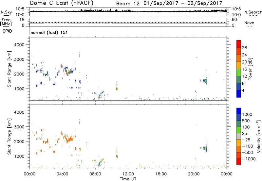This screenshot has width=262, height=181.
Task: Click the red top segment of the Power colorbar
Action: pyautogui.click(x=239, y=44)
